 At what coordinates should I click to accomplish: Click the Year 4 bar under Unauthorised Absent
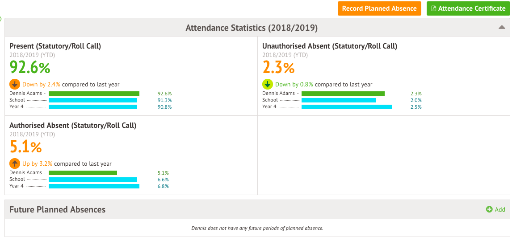[x=347, y=107]
